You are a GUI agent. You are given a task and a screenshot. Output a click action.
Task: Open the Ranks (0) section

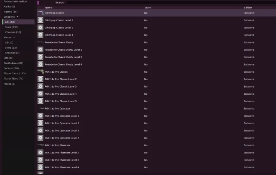9,6
